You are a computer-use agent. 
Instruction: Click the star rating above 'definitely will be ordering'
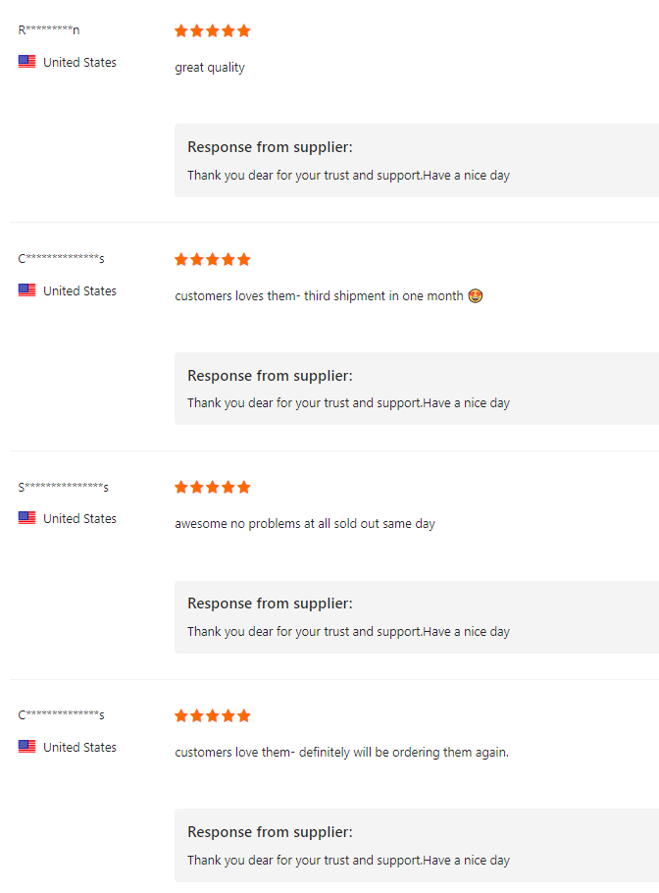[x=212, y=716]
